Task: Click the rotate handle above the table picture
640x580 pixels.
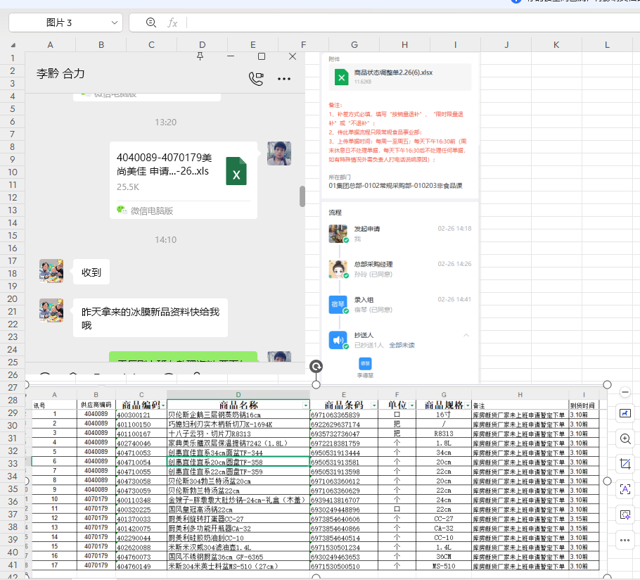Action: pos(316,367)
